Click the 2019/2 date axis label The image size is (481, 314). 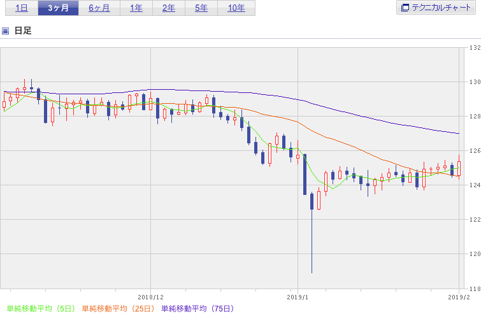(459, 297)
